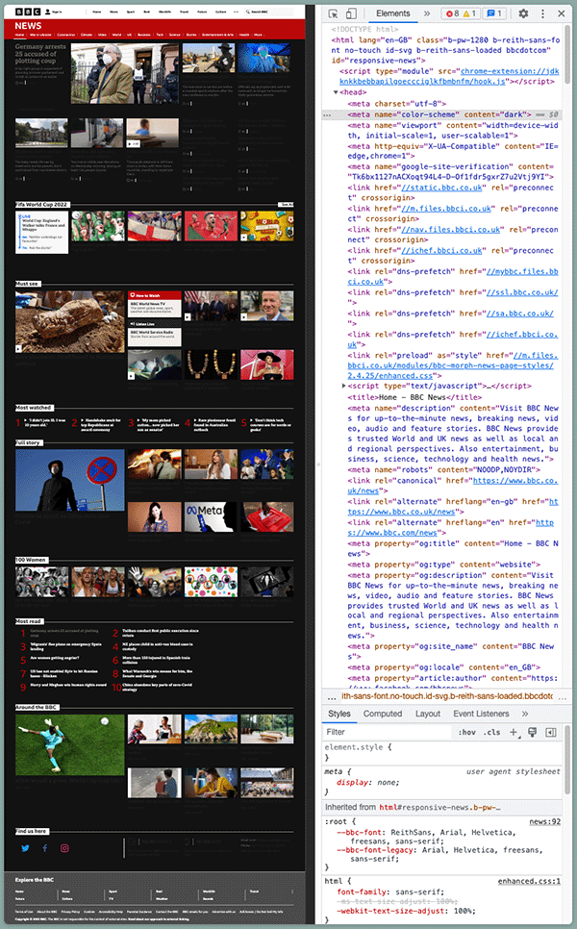Toggle the device toolbar icon
This screenshot has width=577, height=929.
tap(351, 13)
